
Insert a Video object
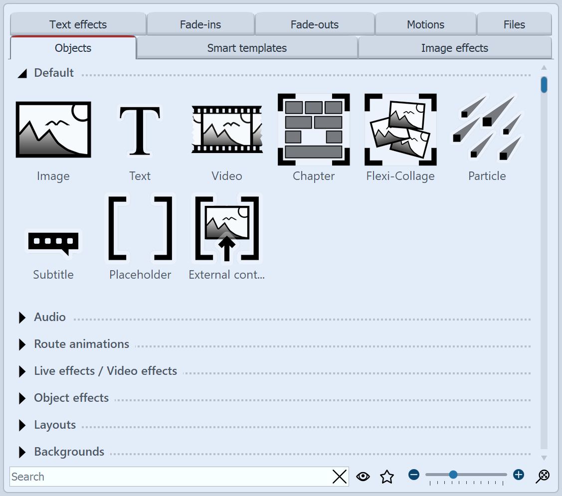(226, 129)
